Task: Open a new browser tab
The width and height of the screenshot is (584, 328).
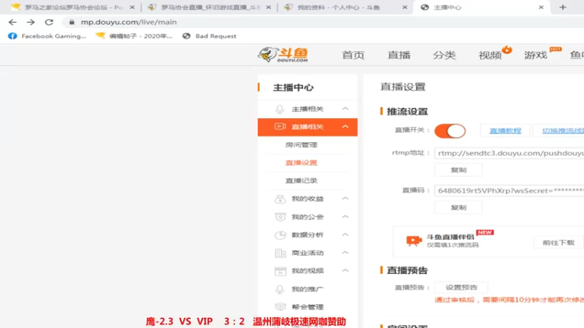Action: coord(563,7)
